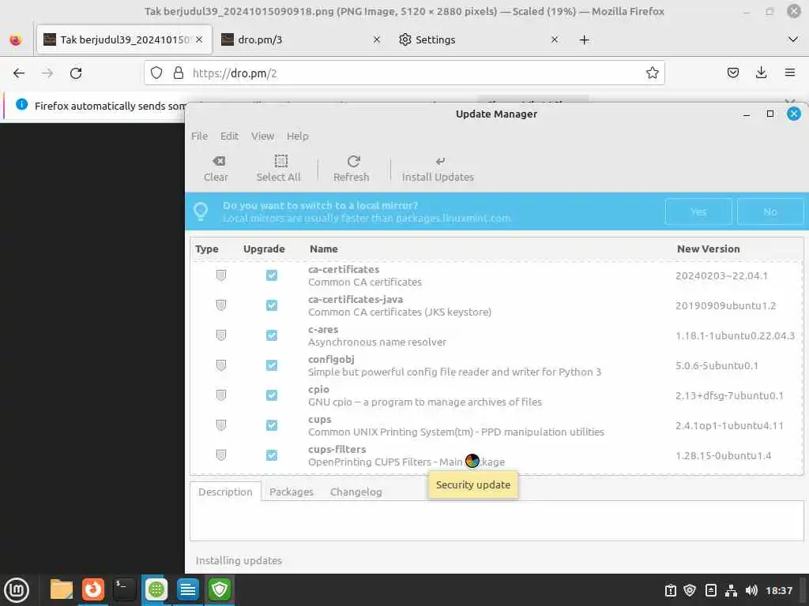Uncheck the upgrade checkbox for ca-certificates
The width and height of the screenshot is (809, 606).
point(272,275)
